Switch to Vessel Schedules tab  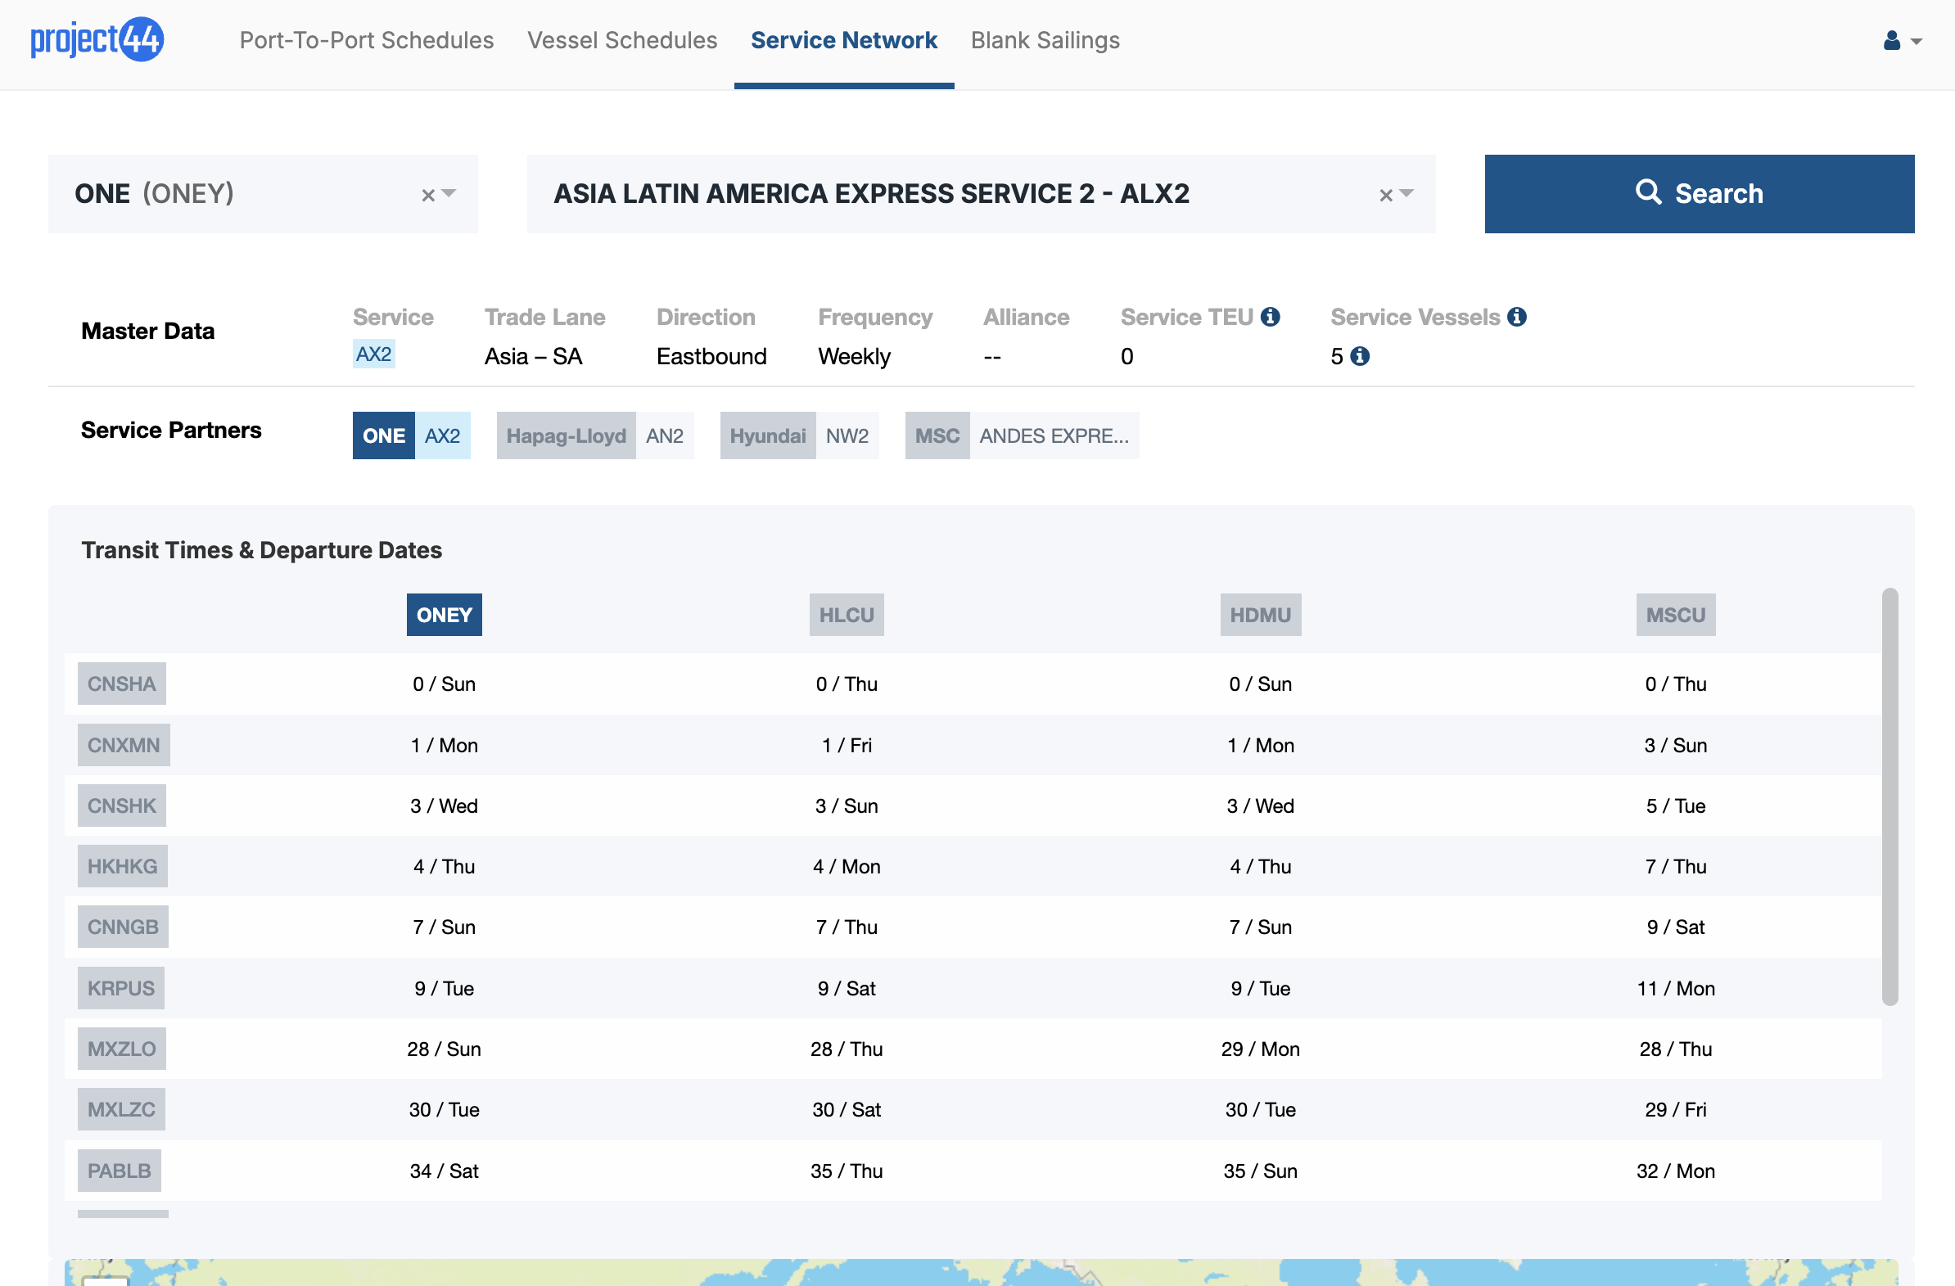[x=622, y=40]
